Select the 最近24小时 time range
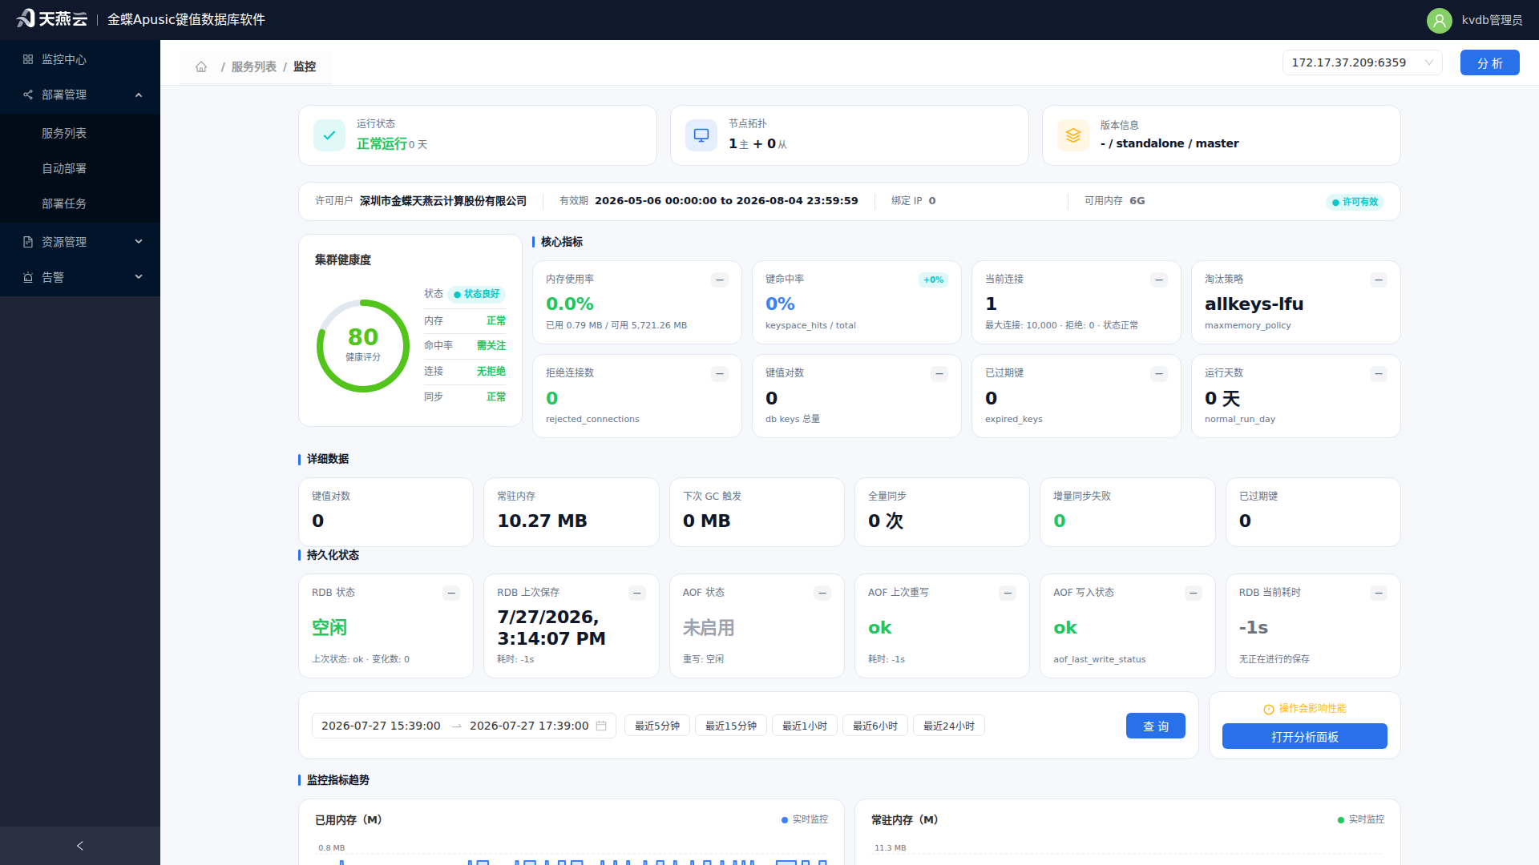 click(949, 726)
